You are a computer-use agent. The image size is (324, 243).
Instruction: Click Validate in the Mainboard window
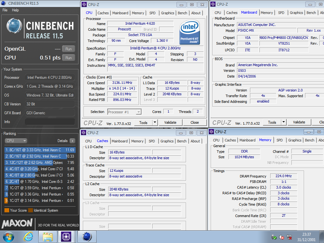pyautogui.click(x=299, y=122)
